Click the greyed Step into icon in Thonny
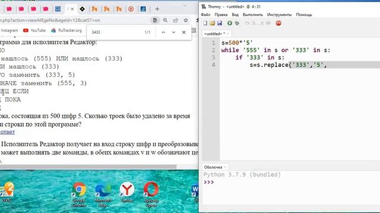This screenshot has height=213, width=380. pyautogui.click(x=254, y=23)
